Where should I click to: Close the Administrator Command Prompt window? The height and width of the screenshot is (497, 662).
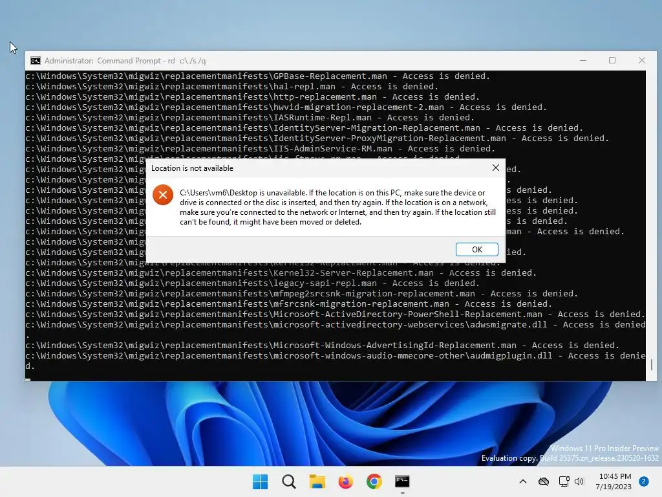[642, 60]
